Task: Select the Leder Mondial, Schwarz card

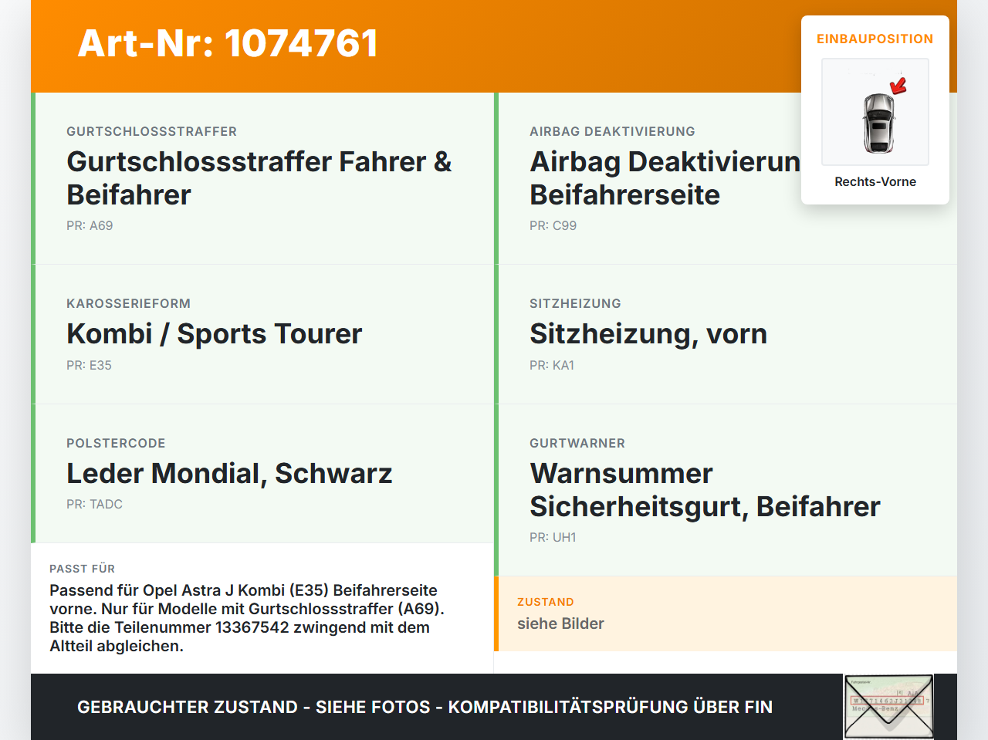Action: (x=262, y=474)
